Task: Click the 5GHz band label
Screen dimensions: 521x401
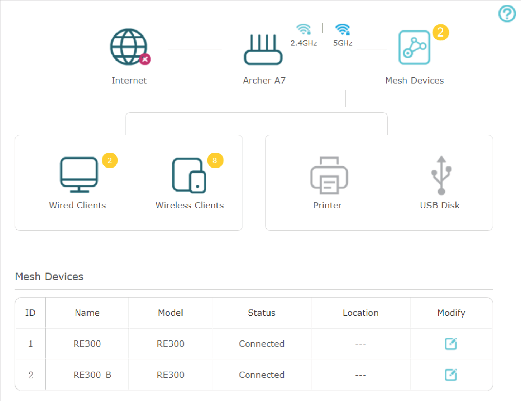Action: click(343, 43)
